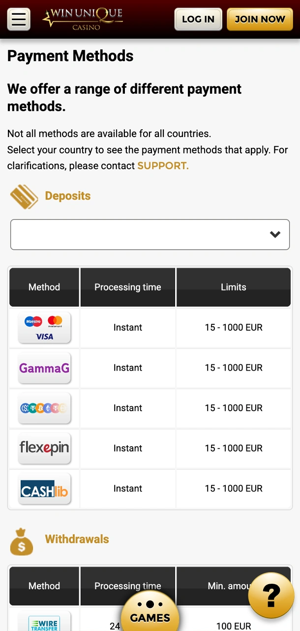Screen dimensions: 300x631
Task: Click the Processing time header cell
Action: tap(127, 287)
